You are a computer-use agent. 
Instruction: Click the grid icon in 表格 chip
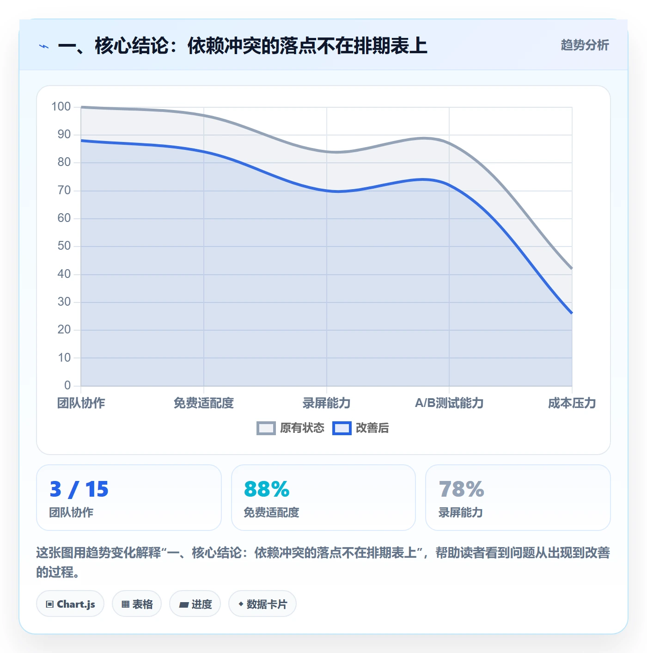click(x=125, y=604)
